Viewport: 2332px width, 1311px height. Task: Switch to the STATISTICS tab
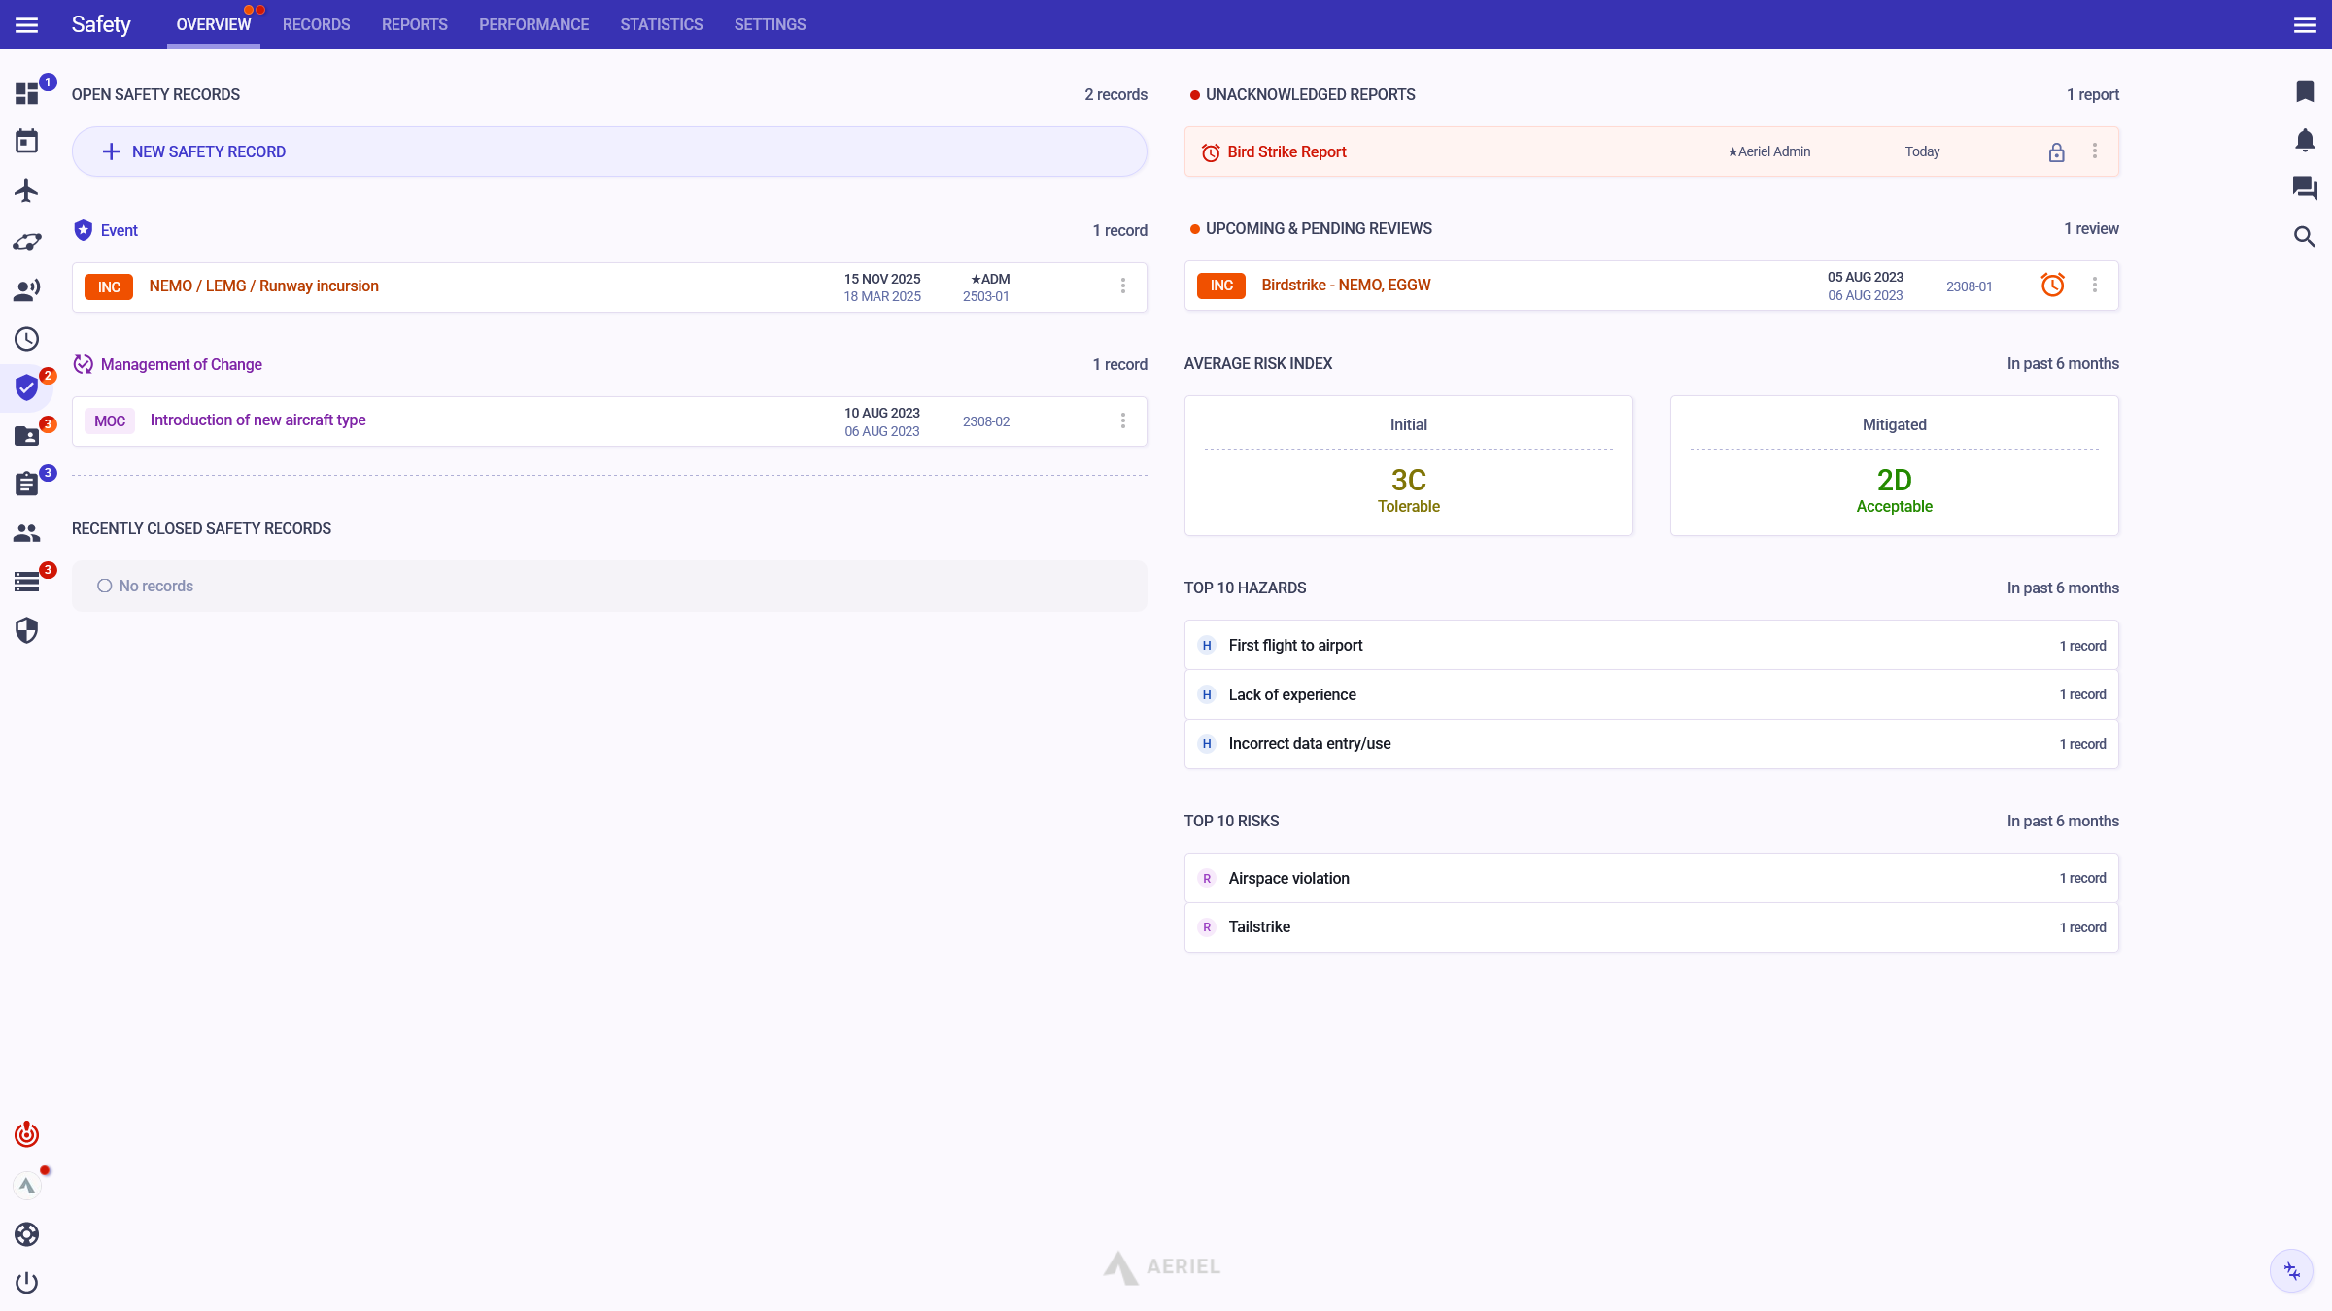coord(661,24)
